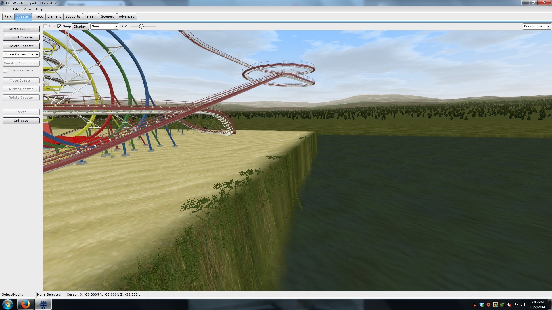Open Firefox from the taskbar
The width and height of the screenshot is (552, 310).
(x=26, y=304)
